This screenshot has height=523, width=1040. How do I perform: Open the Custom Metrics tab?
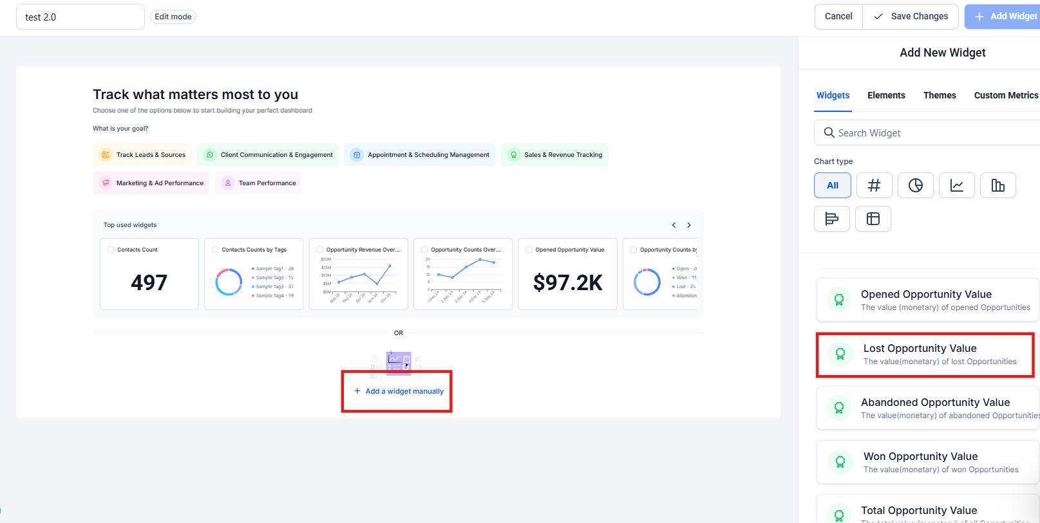(x=1005, y=95)
